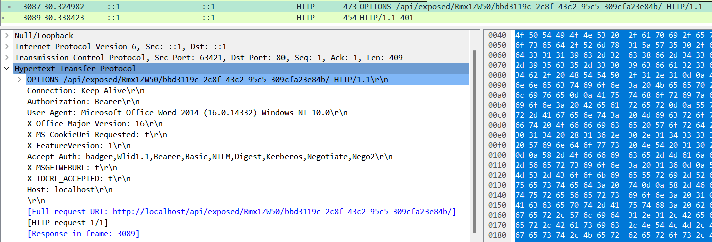712x242 pixels.
Task: Click the Transmission Control Protocol label text
Action: pyautogui.click(x=209, y=58)
